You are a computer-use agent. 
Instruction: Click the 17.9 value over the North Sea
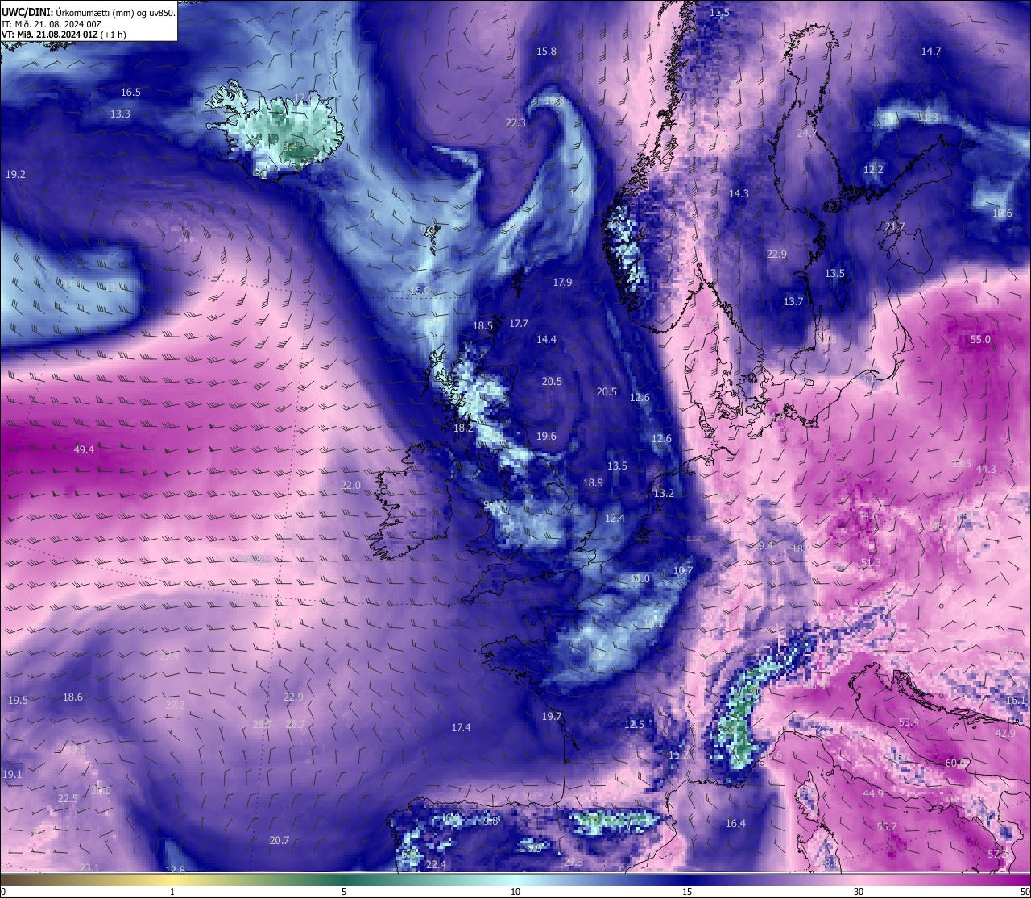562,283
